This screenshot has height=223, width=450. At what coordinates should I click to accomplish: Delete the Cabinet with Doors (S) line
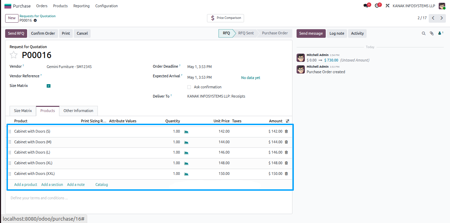286,131
